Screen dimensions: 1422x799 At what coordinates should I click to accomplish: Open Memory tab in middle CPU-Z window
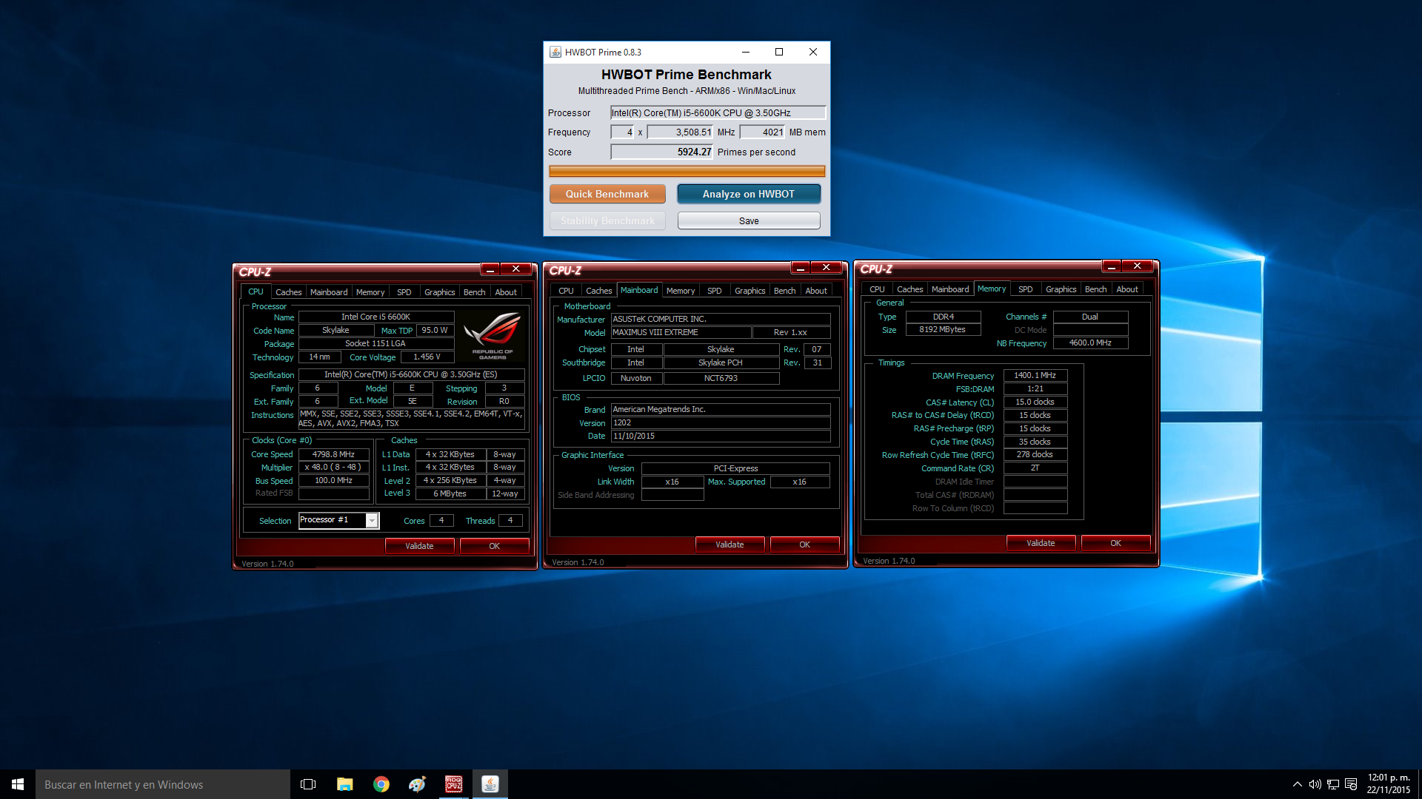(681, 291)
